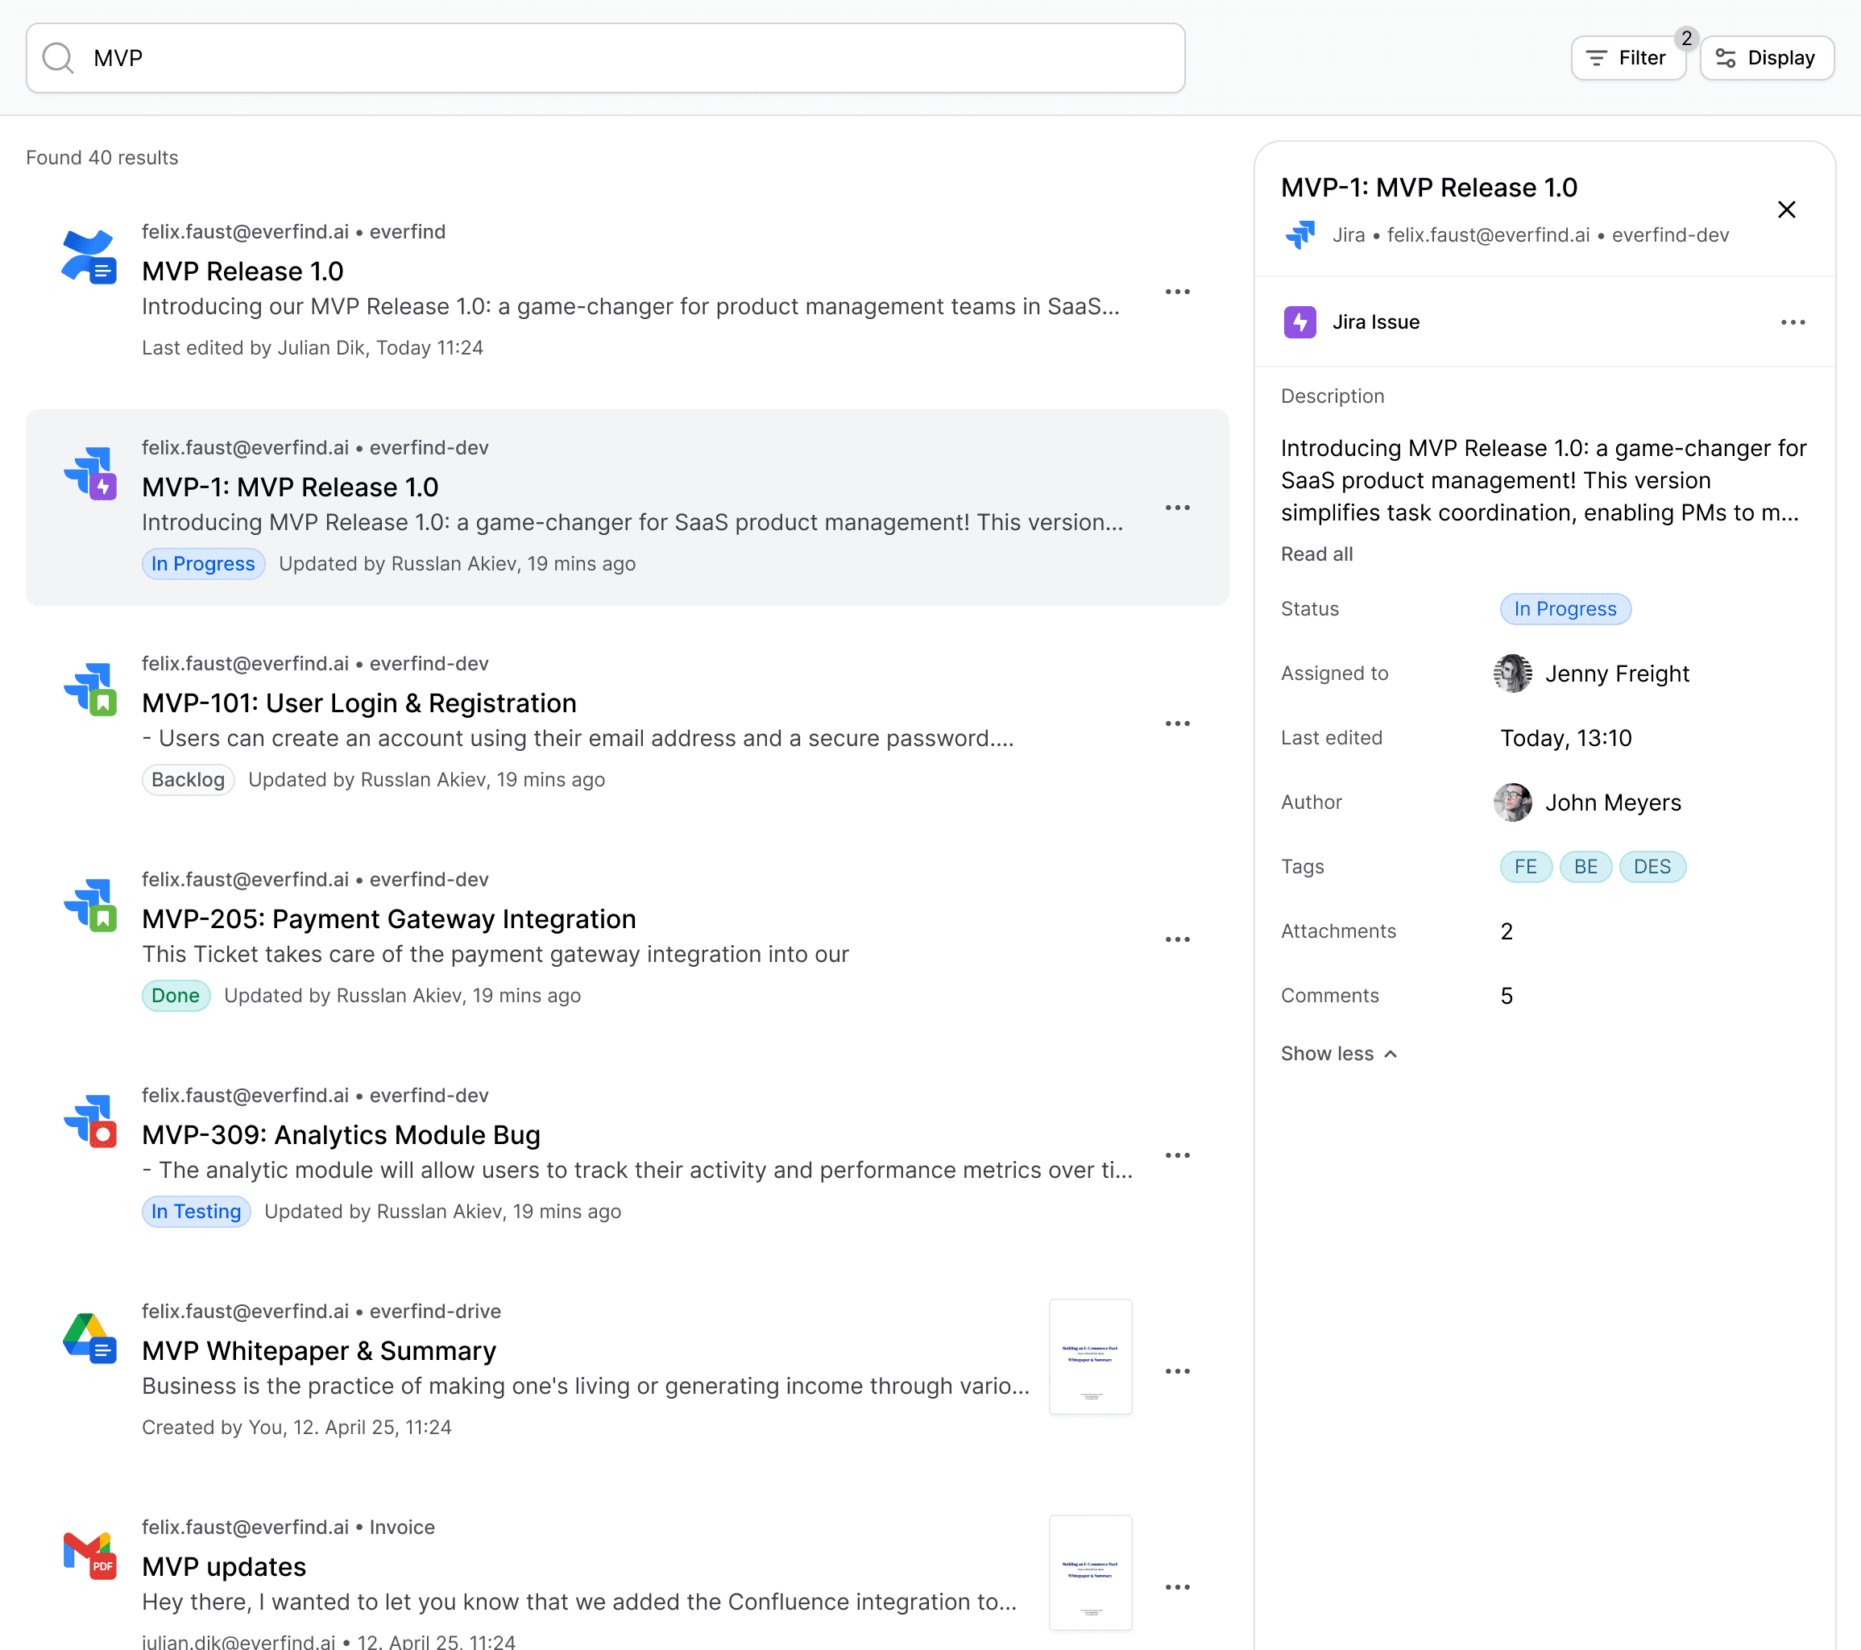Open MVP Whitepaper & Summary document
Screen dimensions: 1861x1650
coord(319,1350)
